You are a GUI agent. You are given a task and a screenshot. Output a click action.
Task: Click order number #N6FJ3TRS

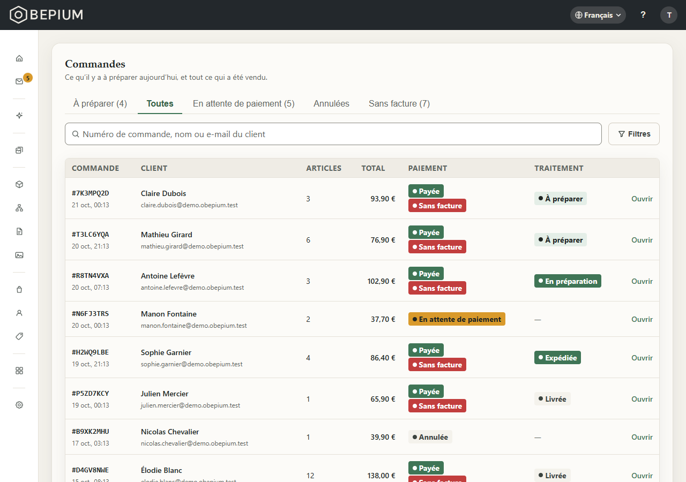click(x=91, y=313)
